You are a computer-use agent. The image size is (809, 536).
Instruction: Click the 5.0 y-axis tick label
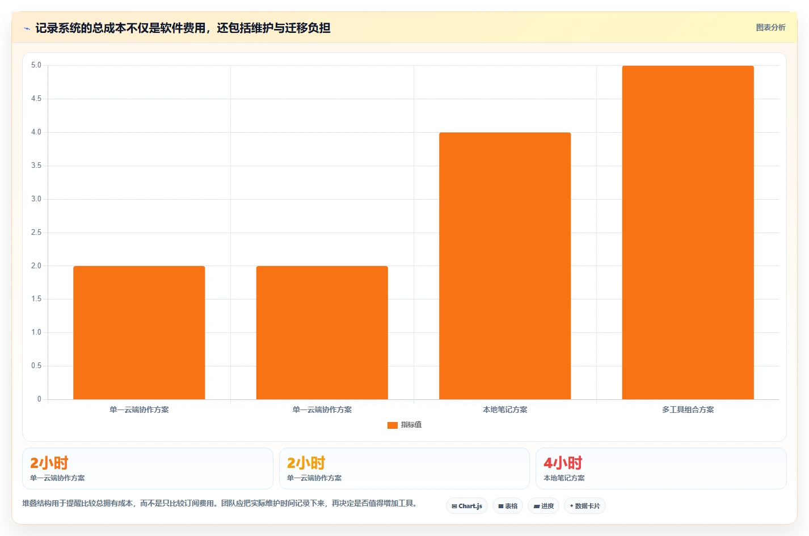[36, 65]
